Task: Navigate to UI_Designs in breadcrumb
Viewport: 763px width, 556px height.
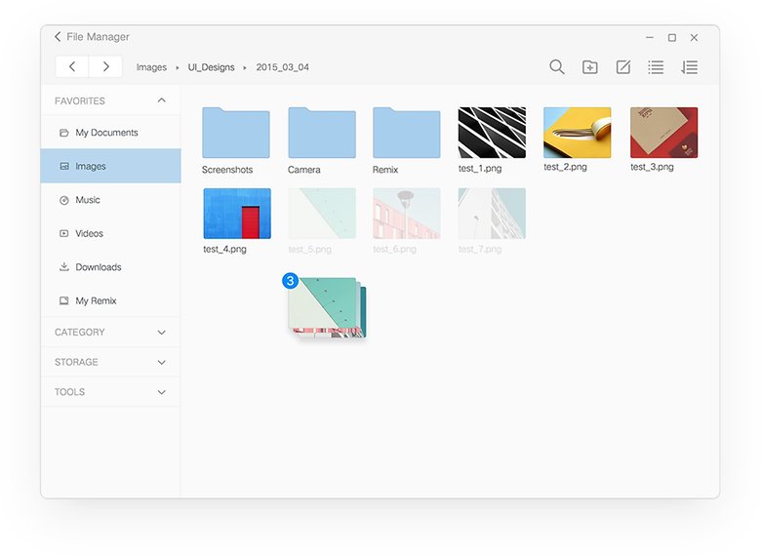Action: [x=211, y=67]
